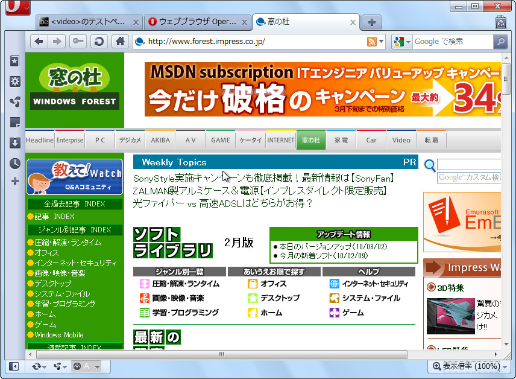
Task: Open the Widgets panel in the sidebar
Action: click(x=14, y=81)
